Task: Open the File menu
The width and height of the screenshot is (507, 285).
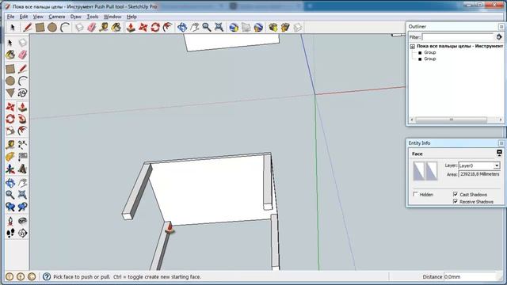Action: [10, 17]
